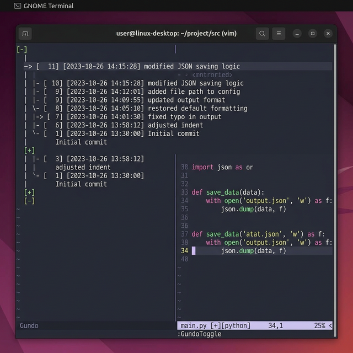Open the hamburger menu in the title bar
353x353 pixels.
(x=279, y=34)
